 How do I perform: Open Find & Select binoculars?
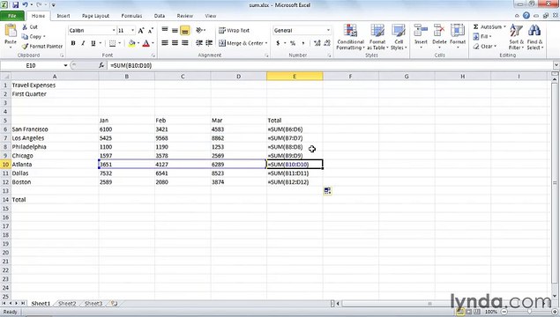(x=534, y=37)
